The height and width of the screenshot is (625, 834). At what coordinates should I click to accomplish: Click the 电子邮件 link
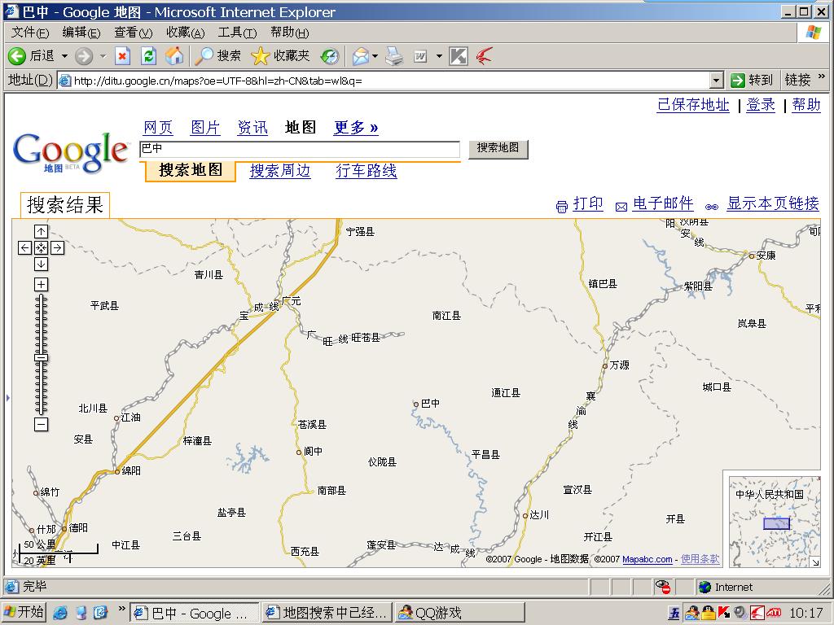click(x=663, y=203)
